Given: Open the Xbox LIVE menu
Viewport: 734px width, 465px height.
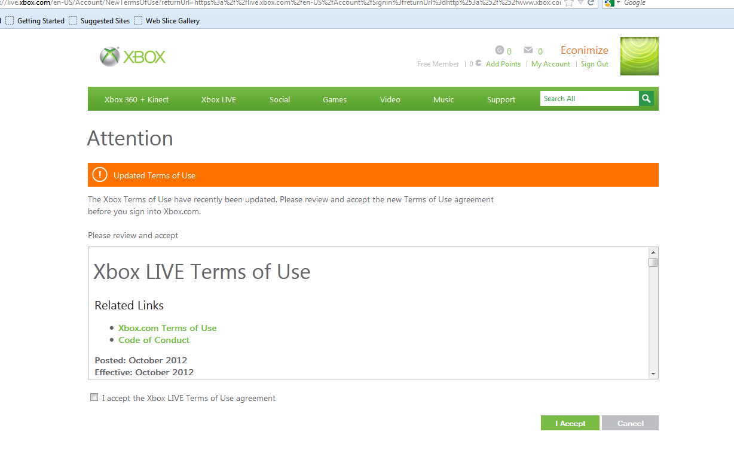Looking at the screenshot, I should click(x=219, y=99).
